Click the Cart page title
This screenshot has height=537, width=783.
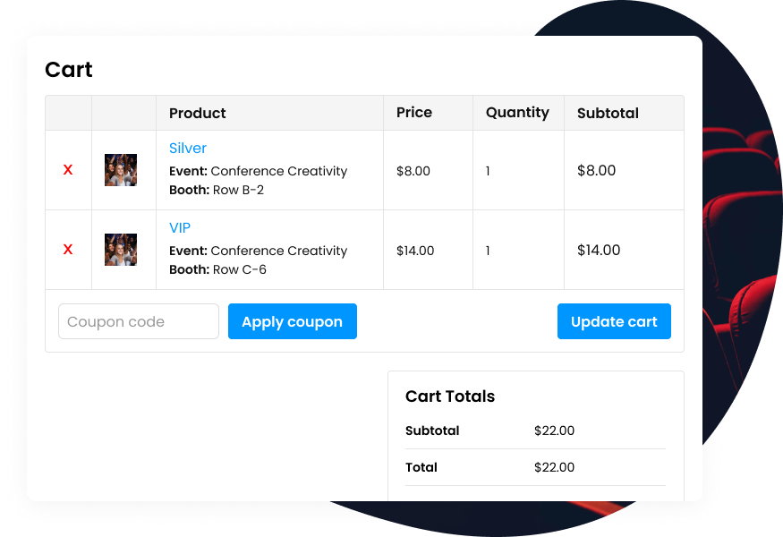tap(69, 70)
